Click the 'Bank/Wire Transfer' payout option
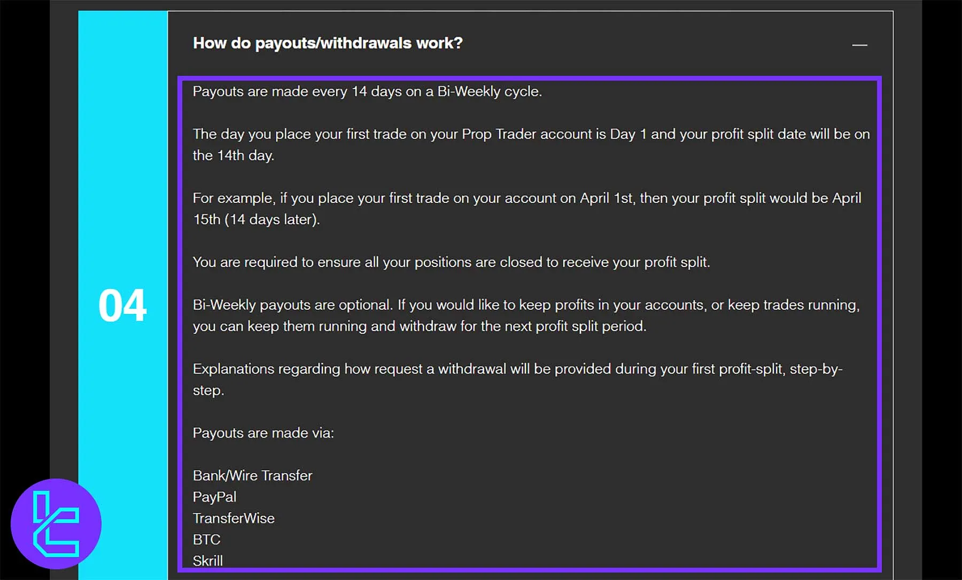 pyautogui.click(x=252, y=475)
